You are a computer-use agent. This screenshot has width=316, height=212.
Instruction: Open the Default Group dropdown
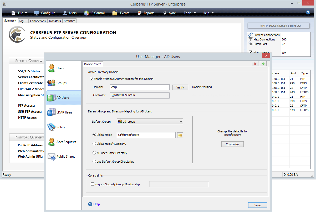click(x=150, y=122)
